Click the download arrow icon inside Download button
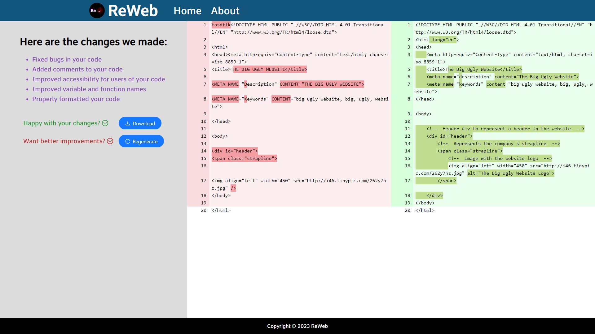Viewport: 595px width, 334px height. tap(127, 123)
